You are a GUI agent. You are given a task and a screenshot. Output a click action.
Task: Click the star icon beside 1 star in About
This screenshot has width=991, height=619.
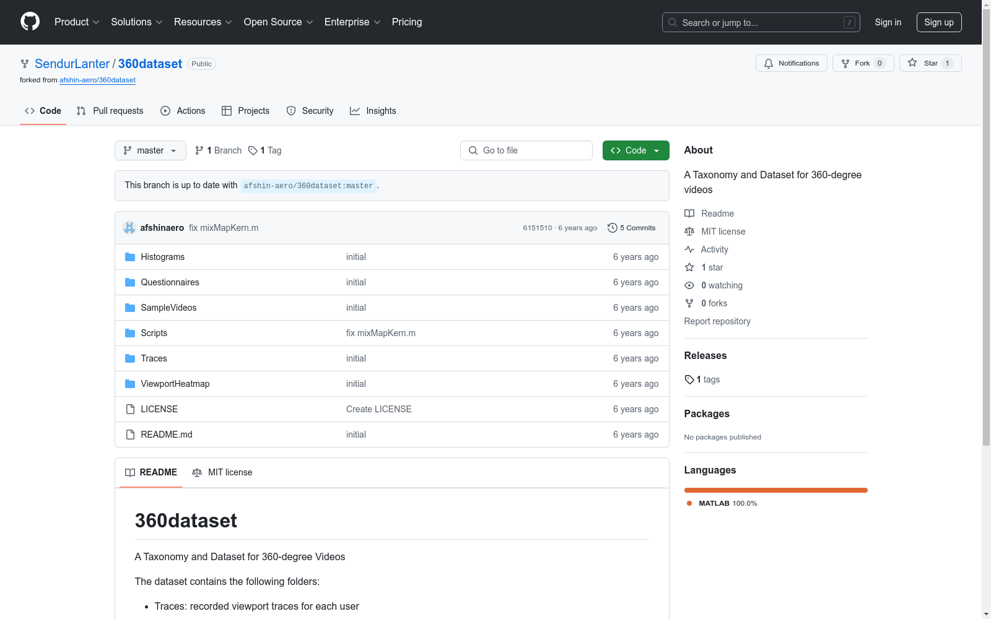pos(689,267)
